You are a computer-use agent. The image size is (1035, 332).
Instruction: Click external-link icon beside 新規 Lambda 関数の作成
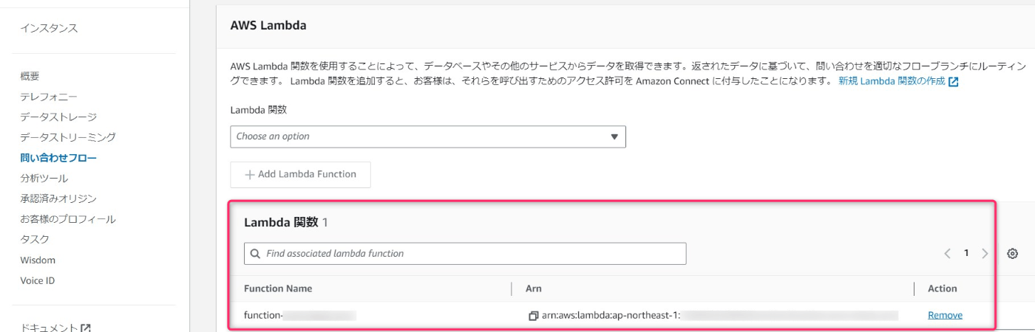(954, 82)
